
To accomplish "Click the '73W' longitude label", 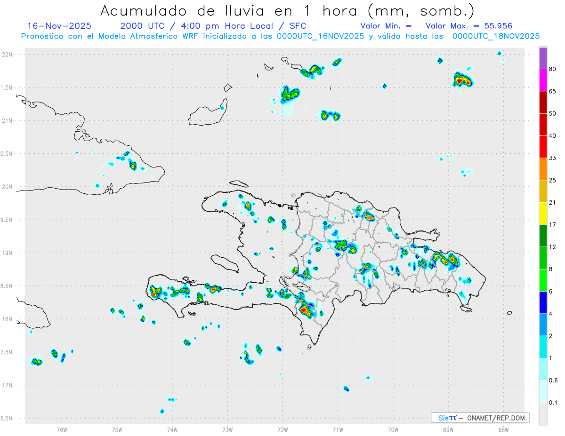I will [227, 429].
